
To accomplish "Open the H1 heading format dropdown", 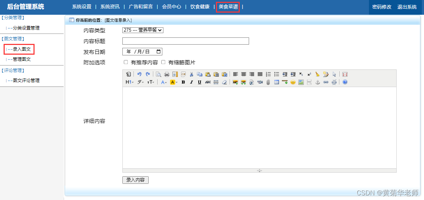I will coord(130,82).
